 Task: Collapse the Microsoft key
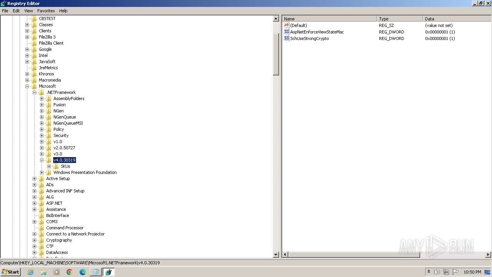pyautogui.click(x=27, y=86)
